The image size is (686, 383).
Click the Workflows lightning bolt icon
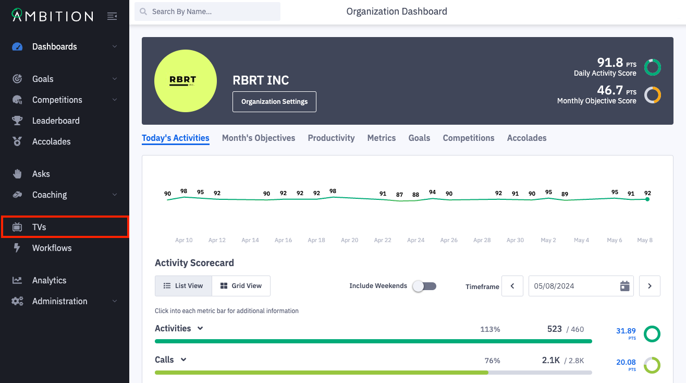click(17, 248)
